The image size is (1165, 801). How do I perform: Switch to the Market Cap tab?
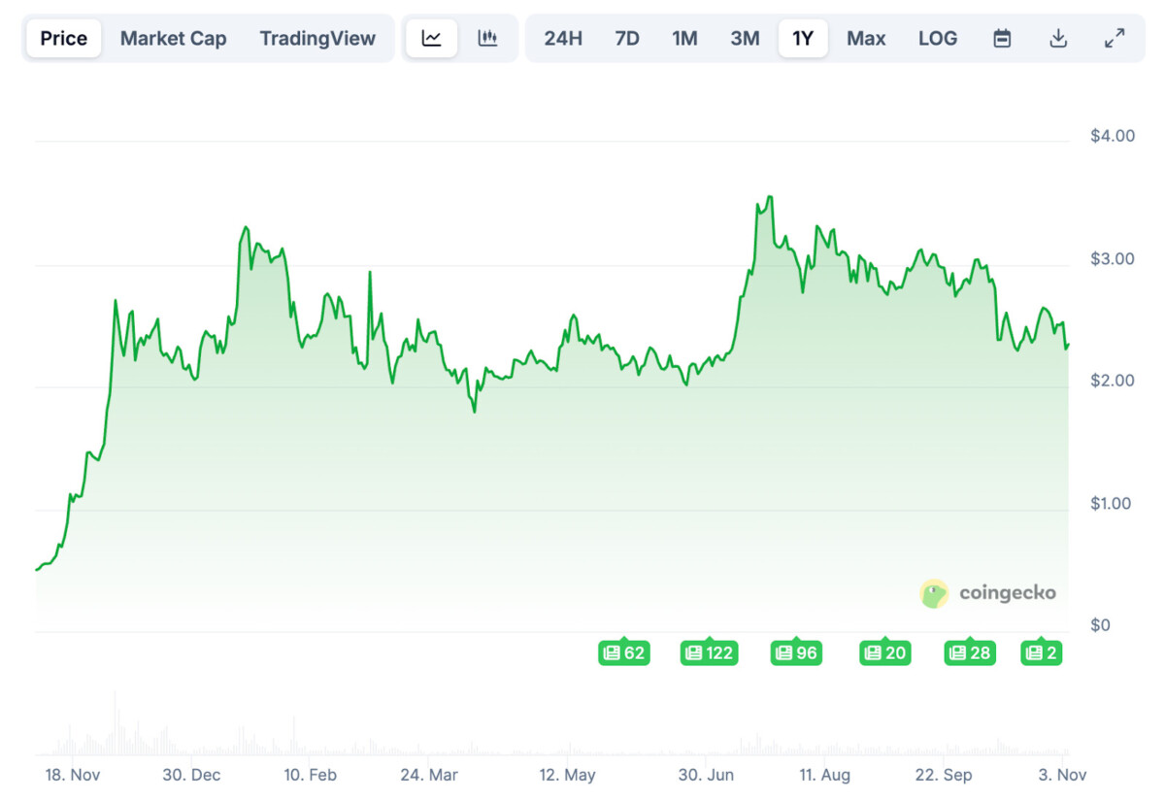tap(173, 39)
